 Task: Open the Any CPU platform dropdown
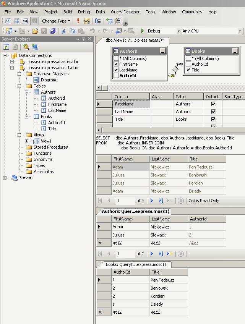tap(240, 31)
